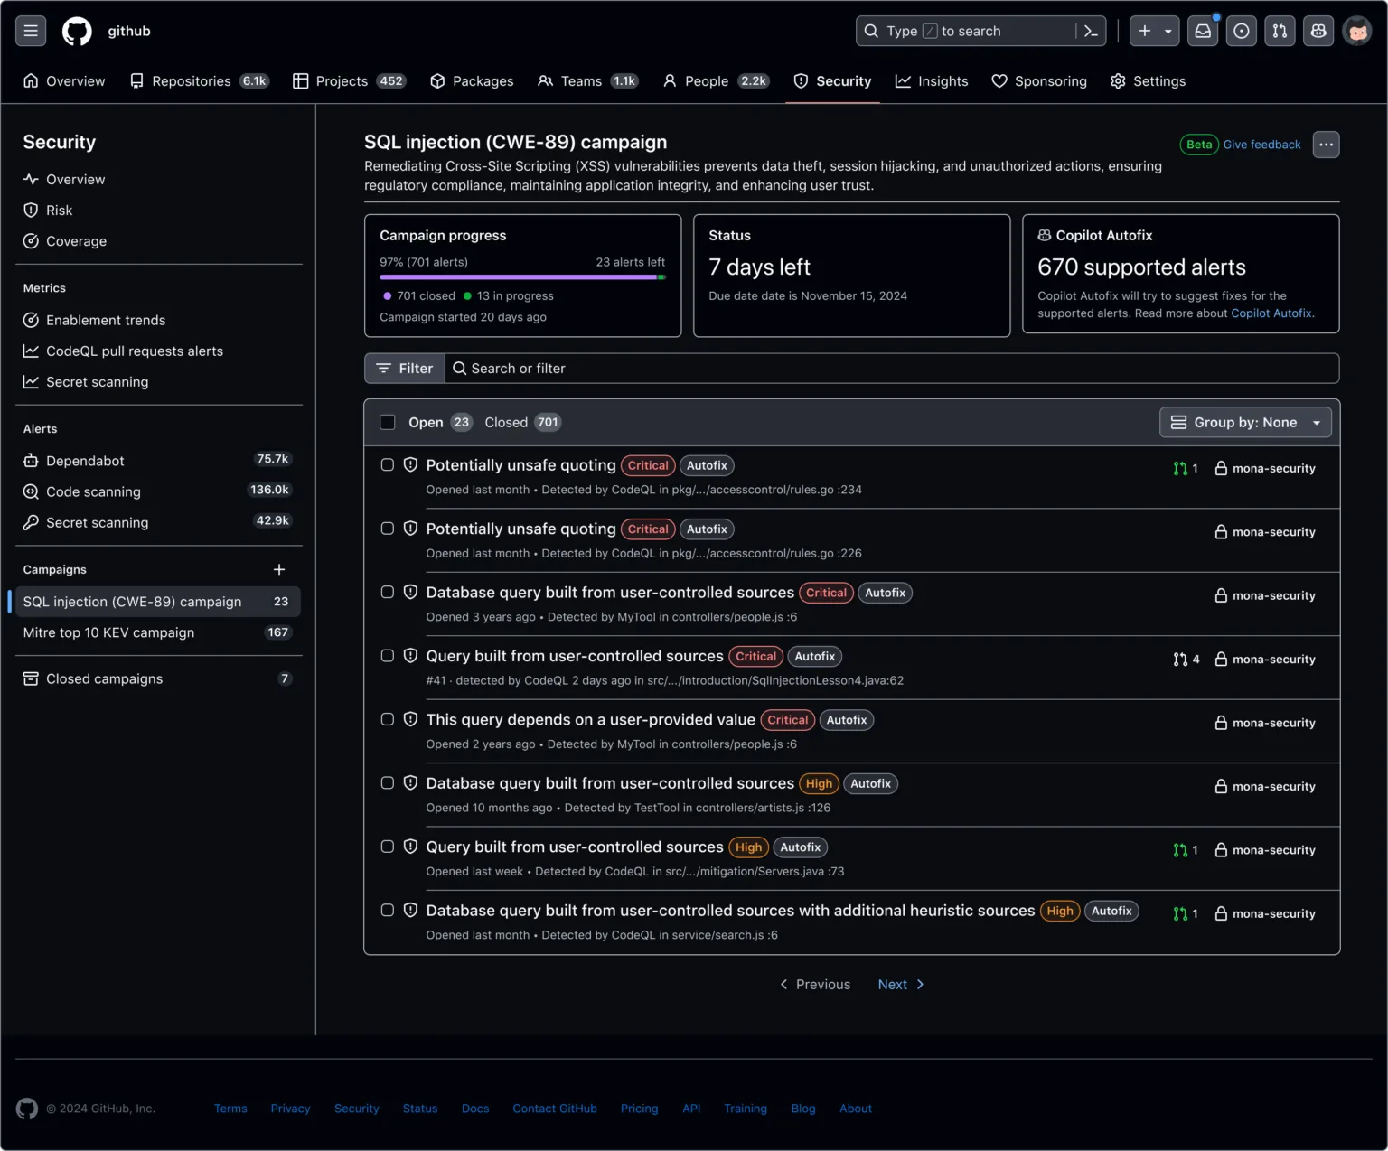Open the Copilot icon in header
Viewport: 1388px width, 1151px height.
click(x=1318, y=31)
